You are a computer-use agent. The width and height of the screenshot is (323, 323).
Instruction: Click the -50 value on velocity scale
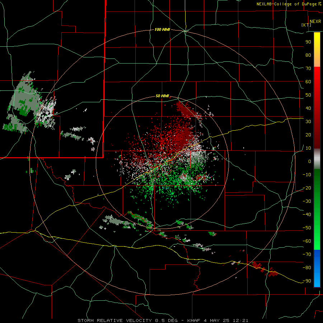point(307,228)
